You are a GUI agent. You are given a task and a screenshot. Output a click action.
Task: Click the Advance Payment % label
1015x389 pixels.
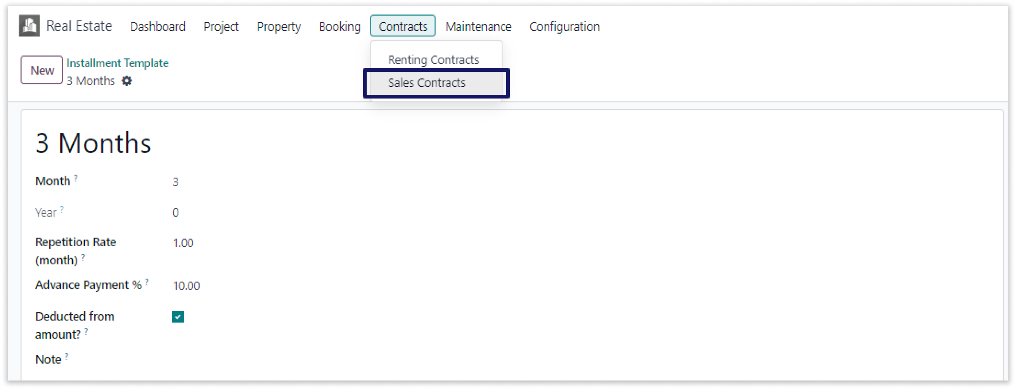[x=88, y=285]
